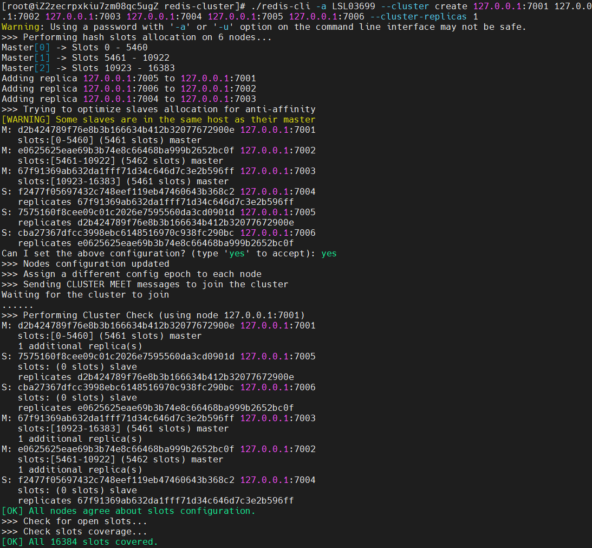
Task: Click the shell prompt "[root@iZ2zecrpxkiu7zm08qc5ugZ redis-cluster]#"
Action: click(x=123, y=7)
